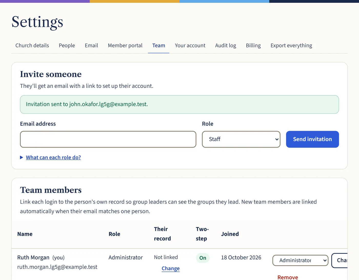Viewport: 359px width, 280px height.
Task: Open the invitation Role dropdown showing Staff
Action: [241, 139]
